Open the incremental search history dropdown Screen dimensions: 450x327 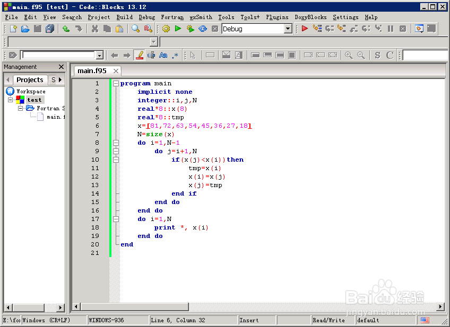point(100,55)
